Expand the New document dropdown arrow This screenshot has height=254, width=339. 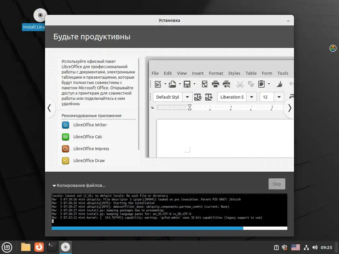(165, 84)
